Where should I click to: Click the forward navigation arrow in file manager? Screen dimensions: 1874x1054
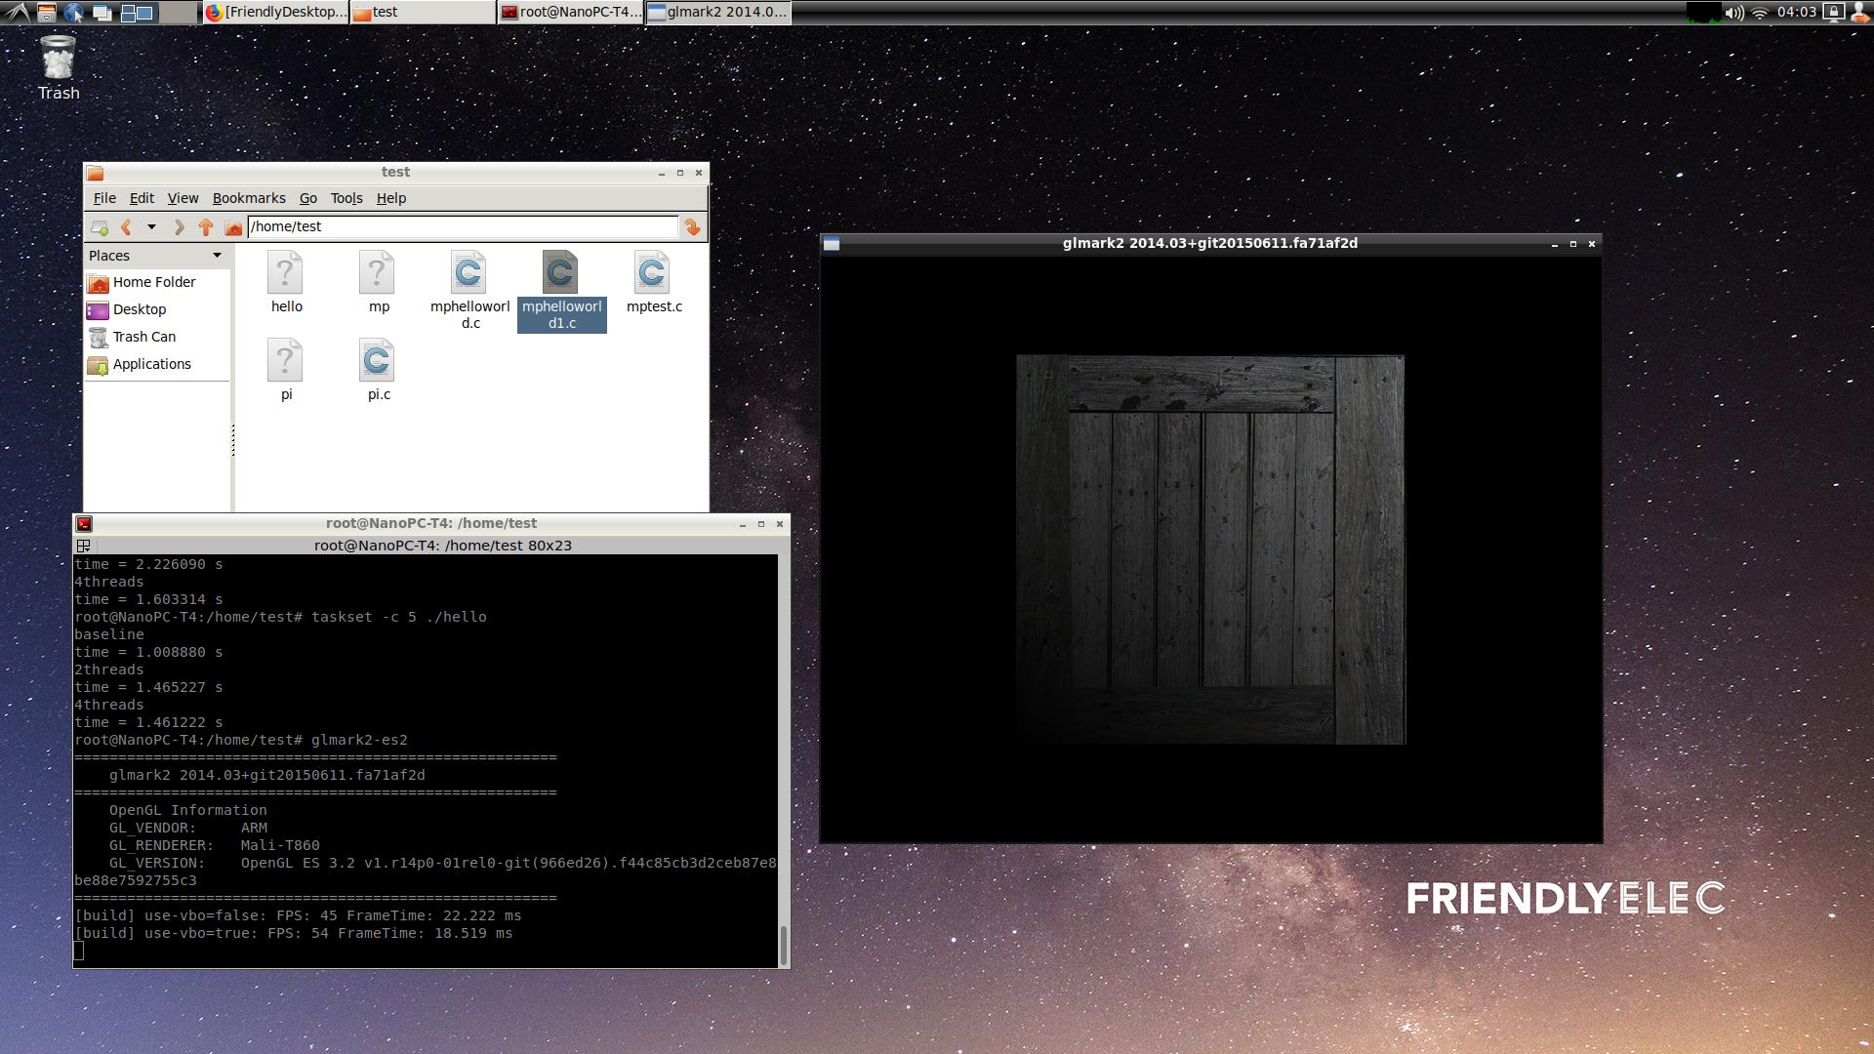coord(179,227)
